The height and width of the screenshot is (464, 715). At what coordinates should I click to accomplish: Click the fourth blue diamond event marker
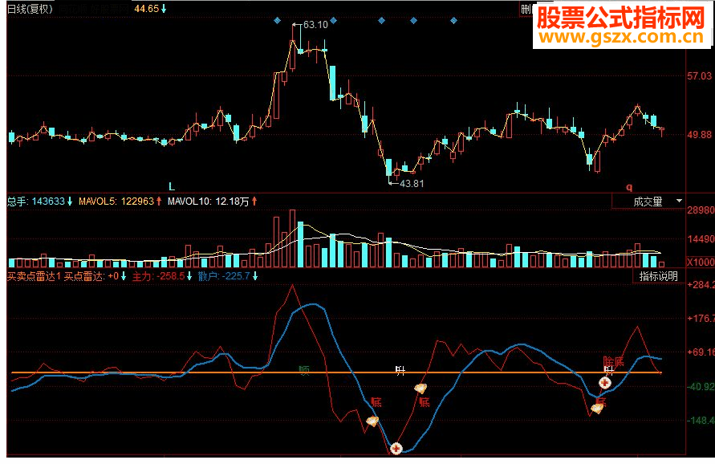(x=413, y=21)
